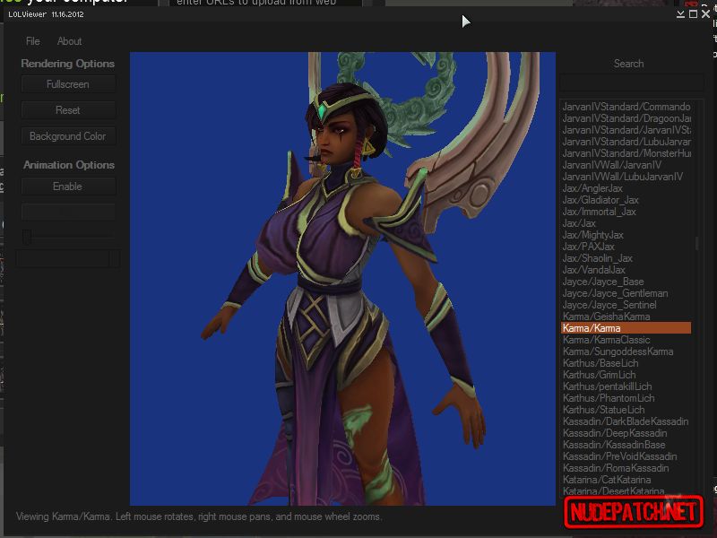Viewport: 717px width, 538px height.
Task: Open the About menu
Action: tap(70, 41)
